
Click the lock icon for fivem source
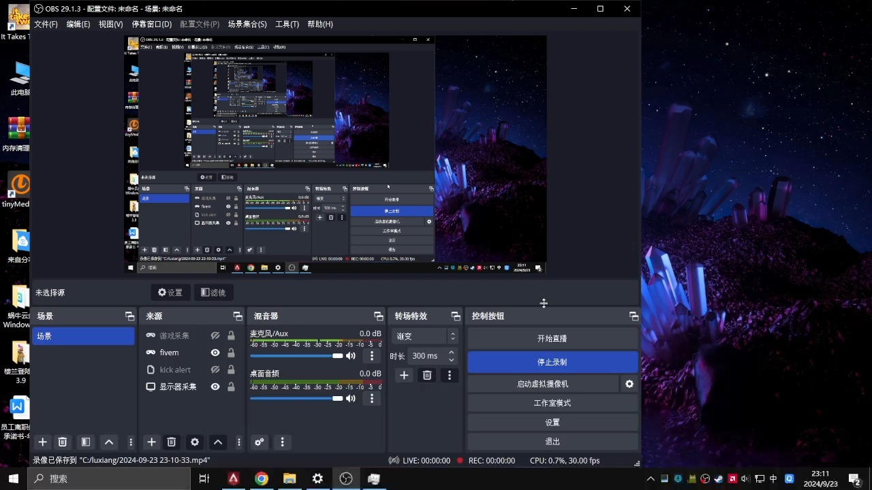click(232, 353)
